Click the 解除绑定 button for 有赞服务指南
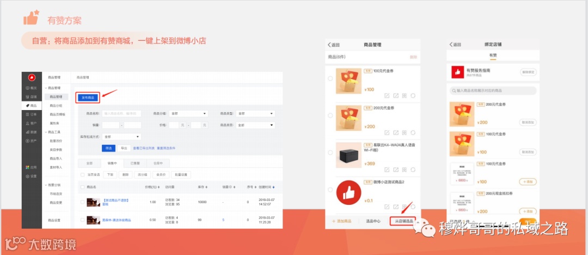 tap(528, 72)
